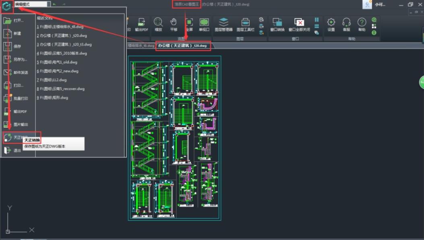This screenshot has height=240, width=424.
Task: Open 设置 settings gear
Action: [x=331, y=25]
